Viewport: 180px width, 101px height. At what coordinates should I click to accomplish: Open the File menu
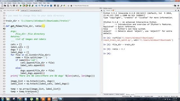point(2,3)
